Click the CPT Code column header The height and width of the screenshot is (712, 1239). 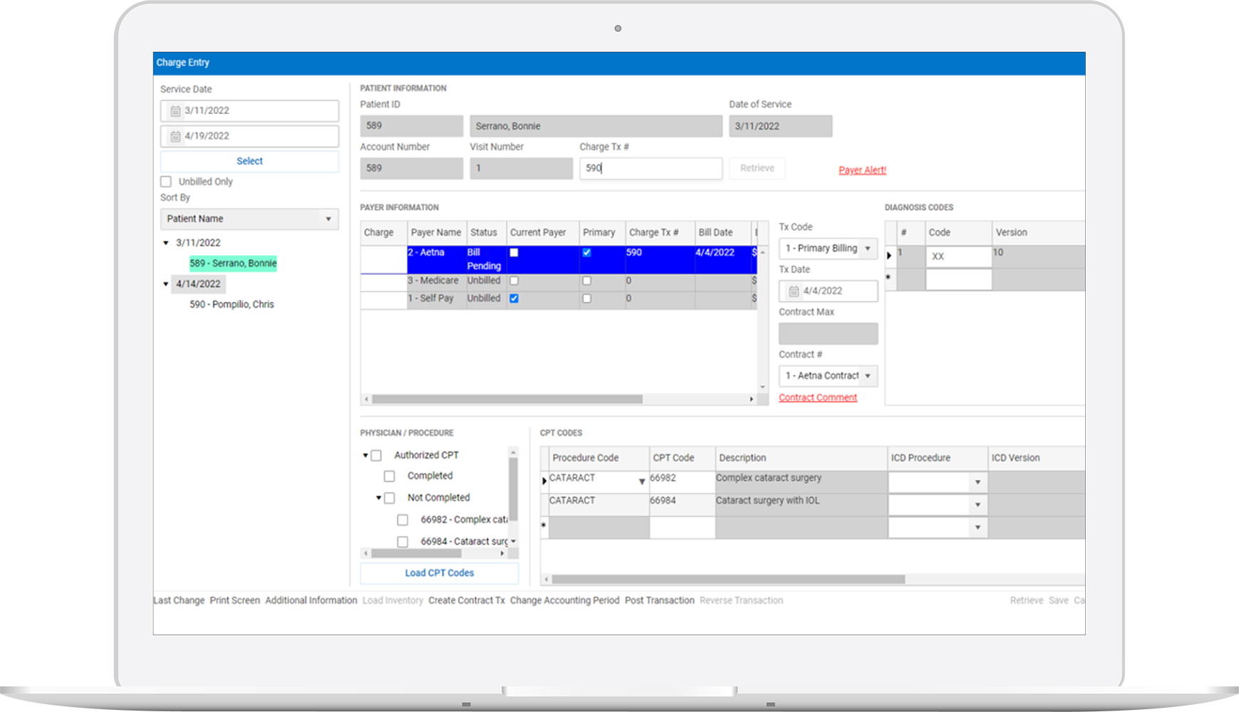coord(681,458)
